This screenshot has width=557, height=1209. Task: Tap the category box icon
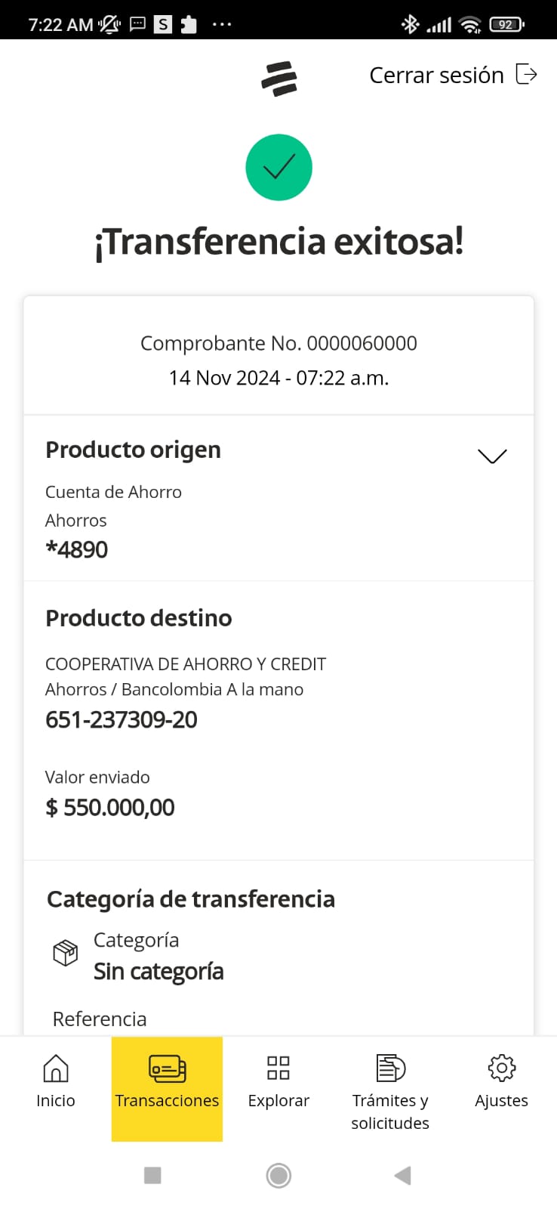(66, 953)
